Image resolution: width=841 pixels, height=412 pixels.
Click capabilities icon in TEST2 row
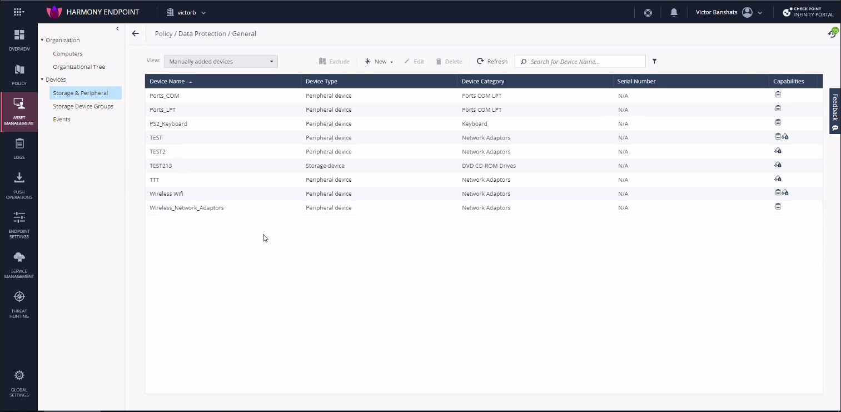778,151
